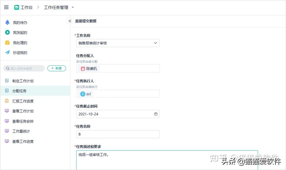Click the 新建 button to create new

[56, 68]
